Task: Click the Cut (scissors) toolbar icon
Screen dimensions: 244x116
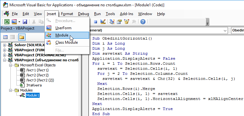Action: [34, 22]
